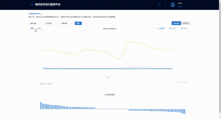The image size is (221, 119).
Task: Open the hamburger menu icon in header
Action: pyautogui.click(x=159, y=5)
